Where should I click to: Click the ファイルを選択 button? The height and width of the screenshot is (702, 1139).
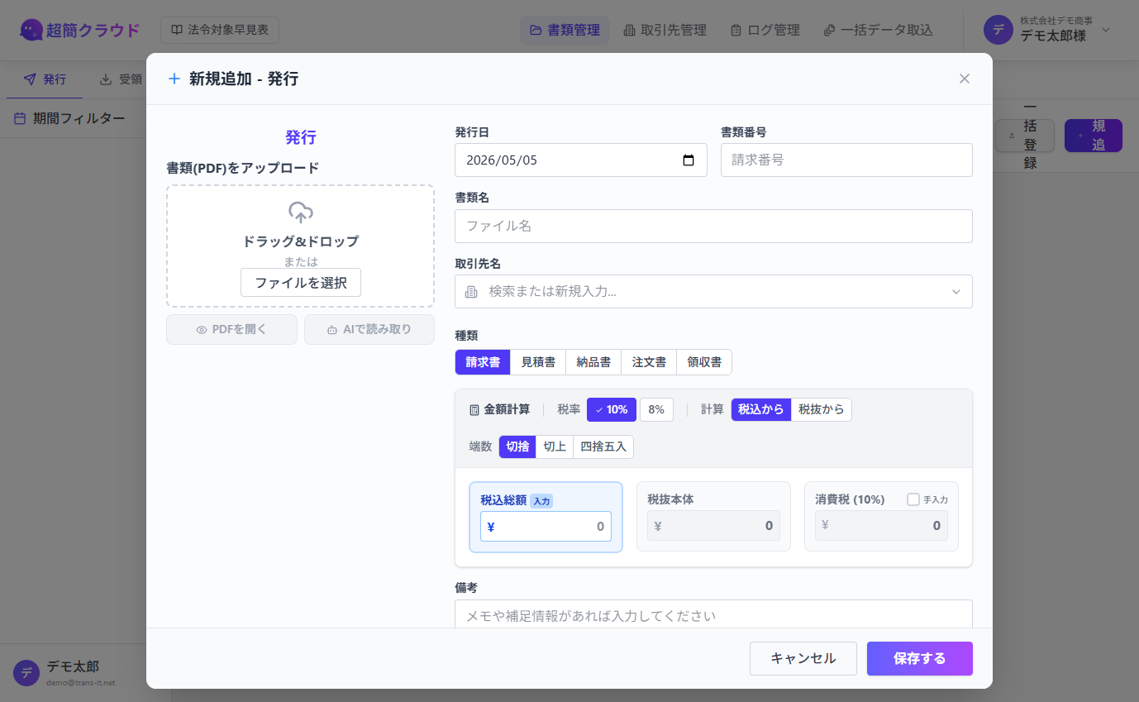coord(301,283)
